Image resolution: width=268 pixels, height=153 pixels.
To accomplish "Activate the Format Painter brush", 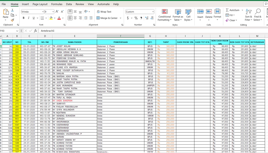I will coord(13,20).
